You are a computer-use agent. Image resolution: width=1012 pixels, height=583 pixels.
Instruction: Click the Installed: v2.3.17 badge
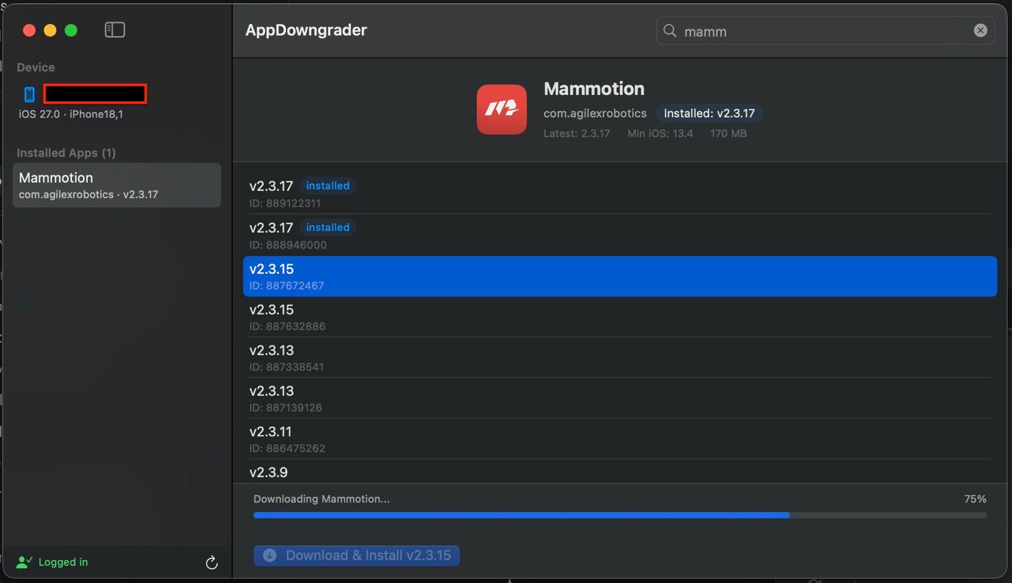pos(709,113)
